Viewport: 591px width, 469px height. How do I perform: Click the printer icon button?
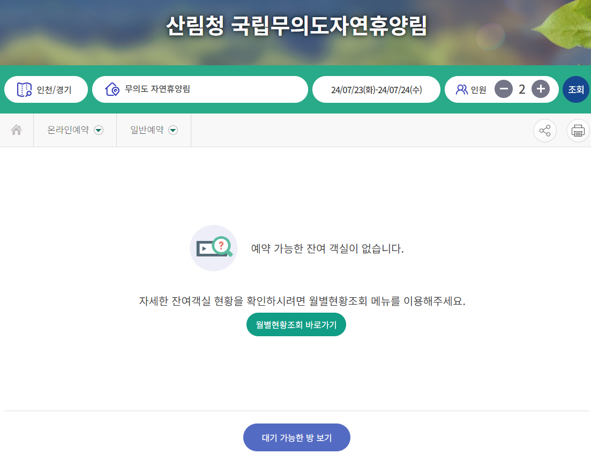pos(578,131)
